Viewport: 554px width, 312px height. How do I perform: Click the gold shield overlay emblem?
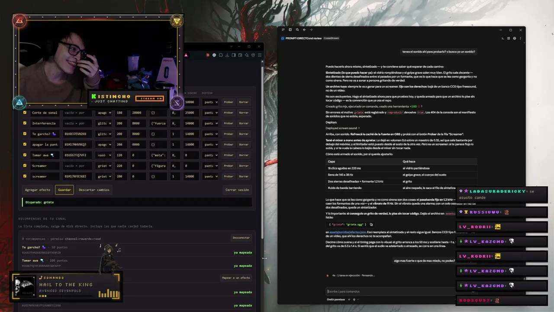tap(177, 21)
